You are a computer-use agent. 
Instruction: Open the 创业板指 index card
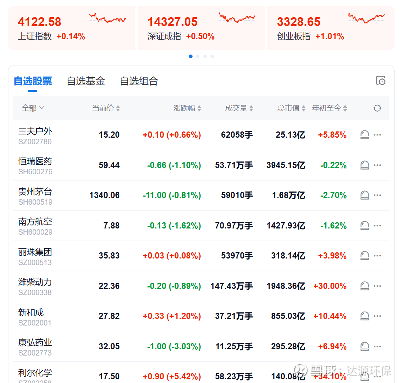click(331, 28)
